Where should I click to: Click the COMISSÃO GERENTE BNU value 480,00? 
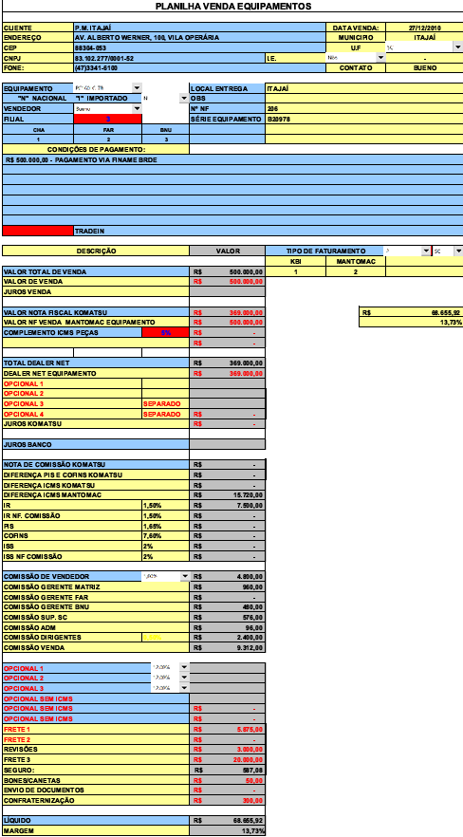point(228,607)
